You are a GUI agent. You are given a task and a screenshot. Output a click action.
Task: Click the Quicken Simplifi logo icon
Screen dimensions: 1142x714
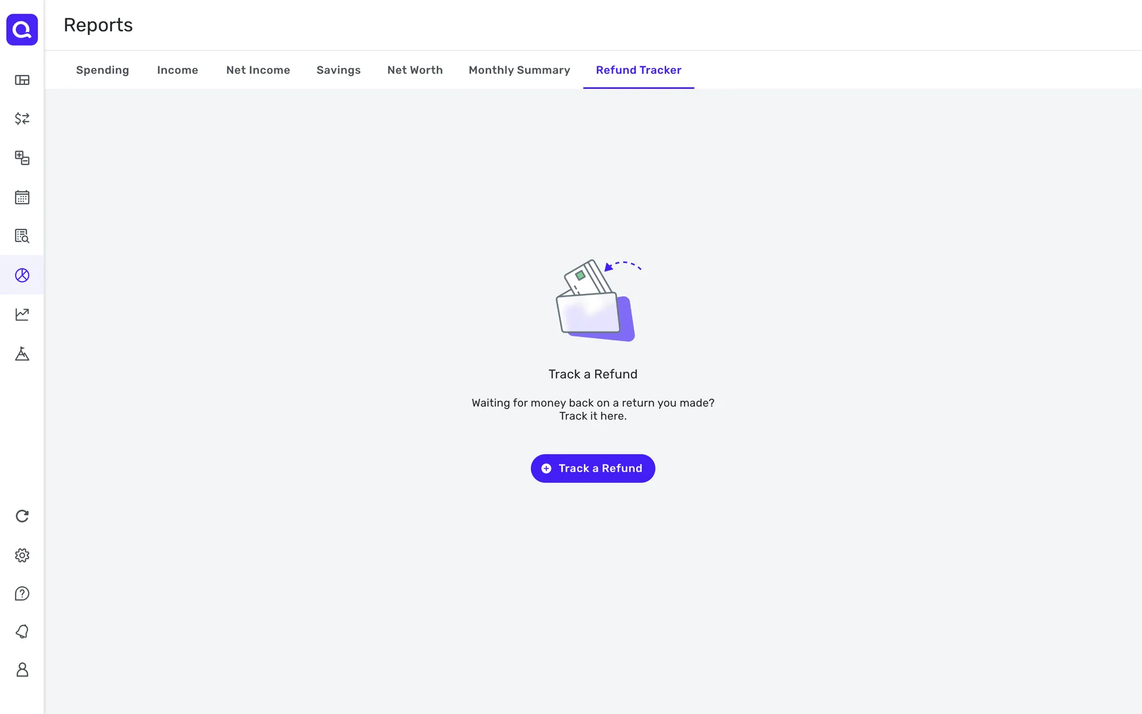[22, 29]
